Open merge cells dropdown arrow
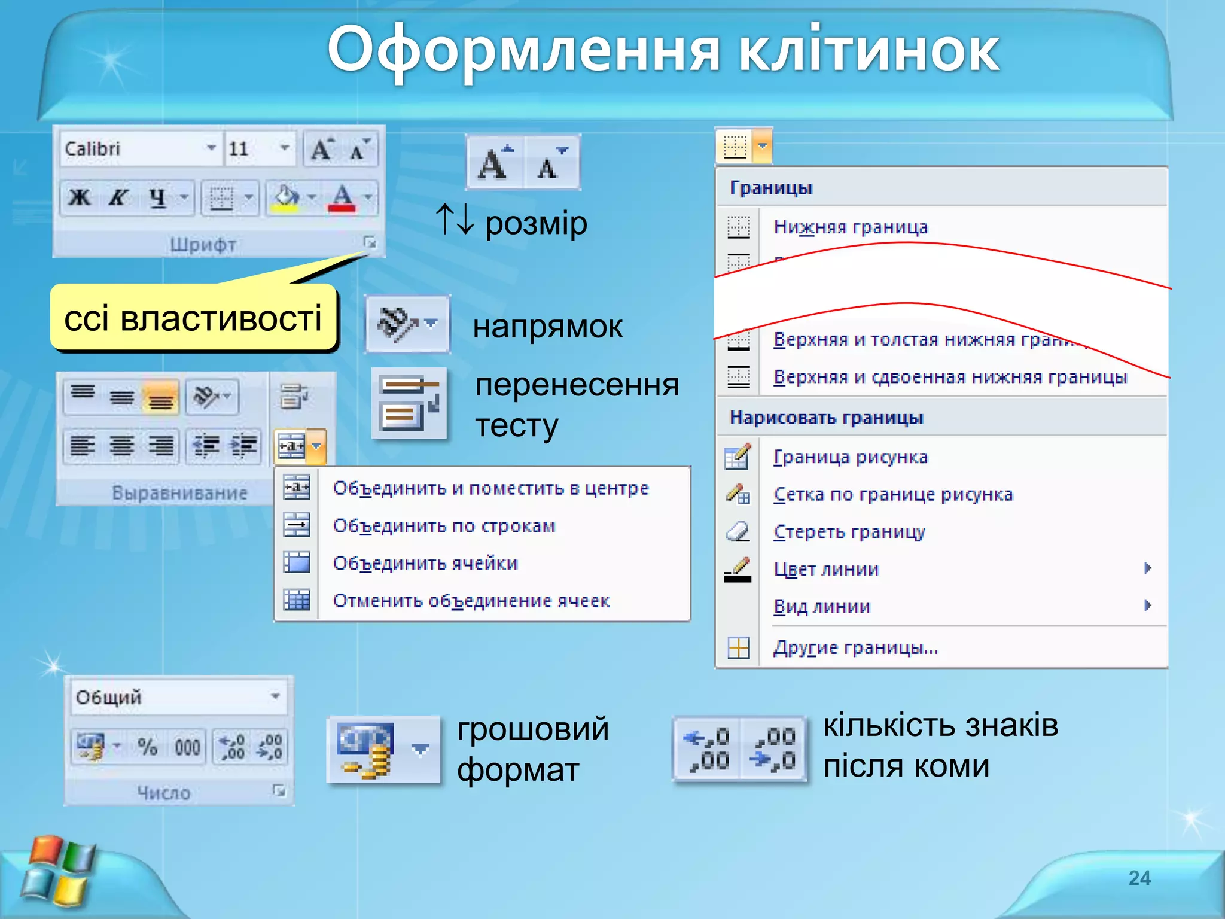Image resolution: width=1225 pixels, height=919 pixels. point(317,446)
